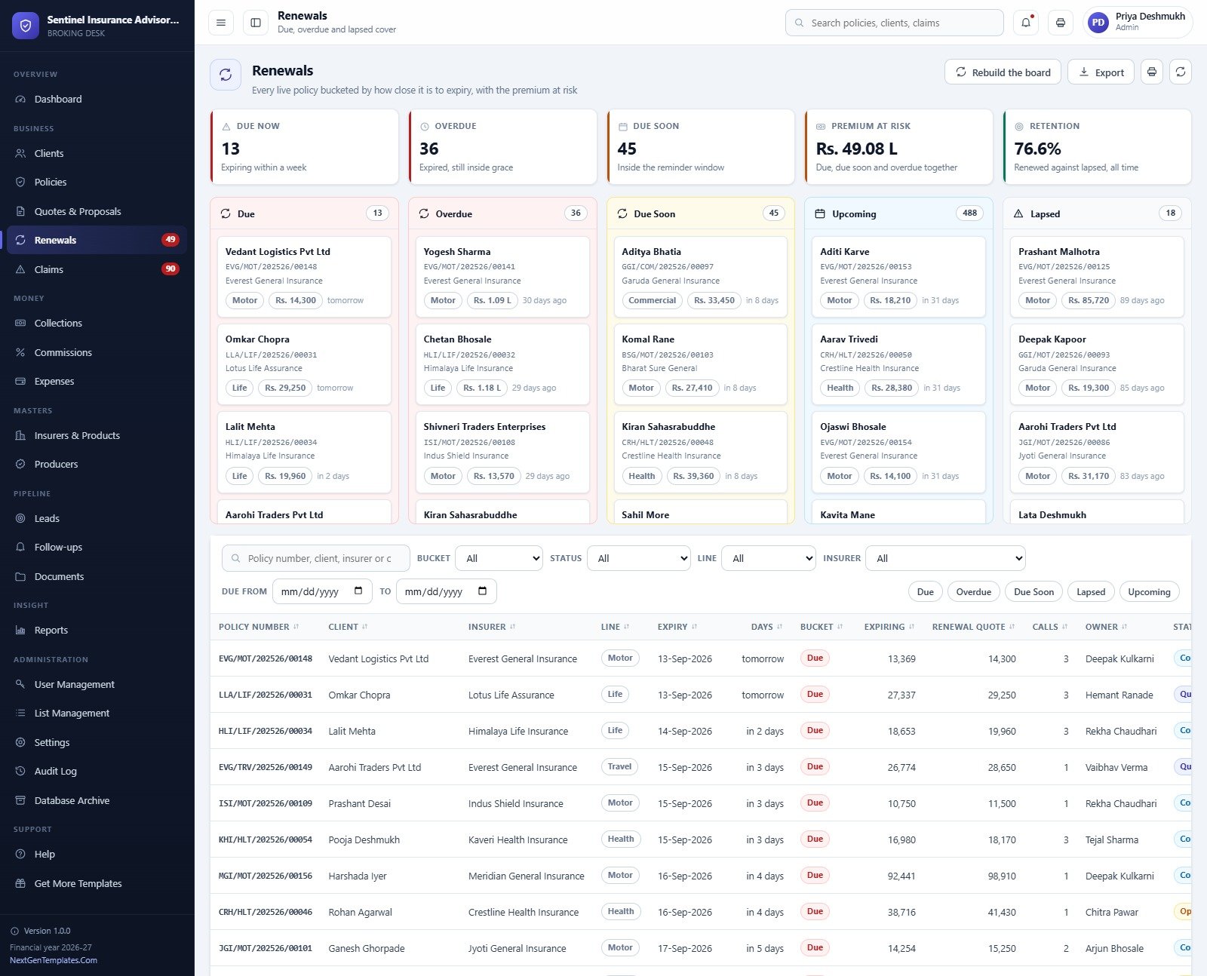Click the Expenses card icon

tap(20, 382)
